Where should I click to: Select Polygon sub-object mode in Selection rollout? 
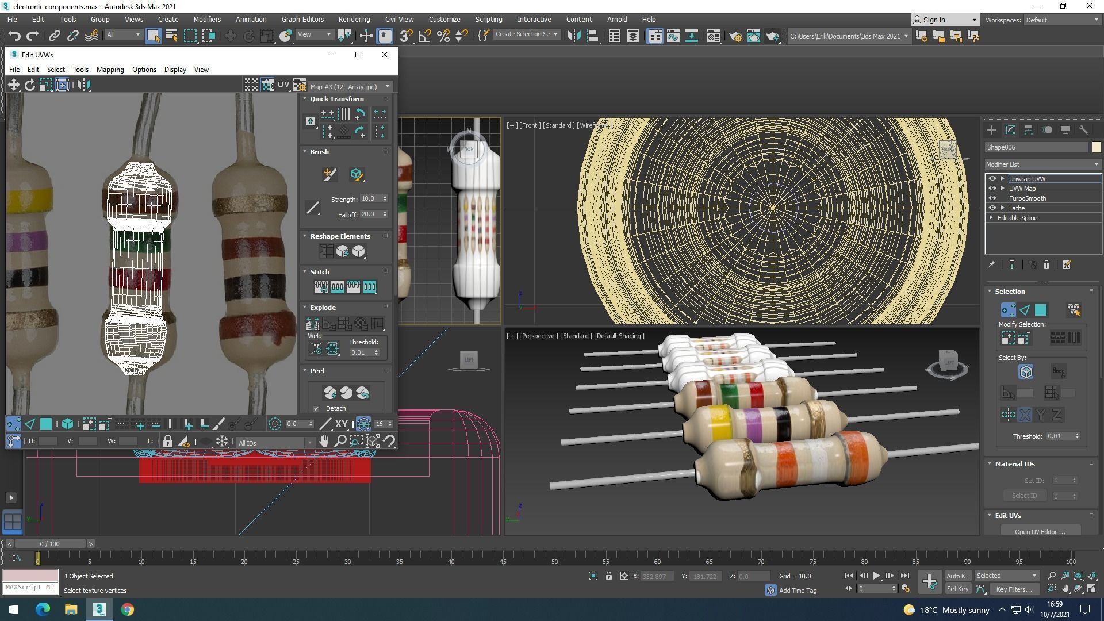click(x=1041, y=310)
